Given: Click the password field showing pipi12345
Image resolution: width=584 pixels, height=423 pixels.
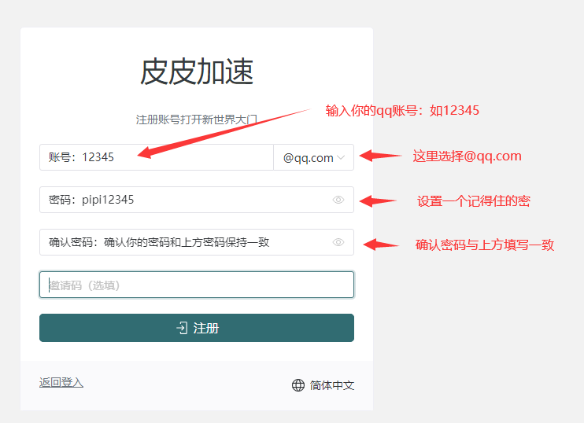Looking at the screenshot, I should coord(197,200).
